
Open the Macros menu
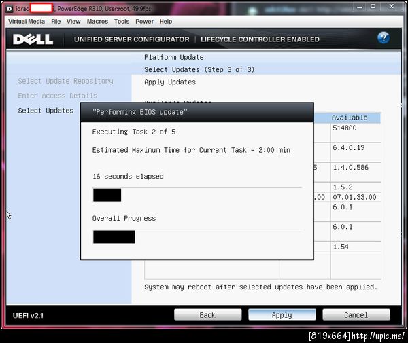(x=97, y=22)
